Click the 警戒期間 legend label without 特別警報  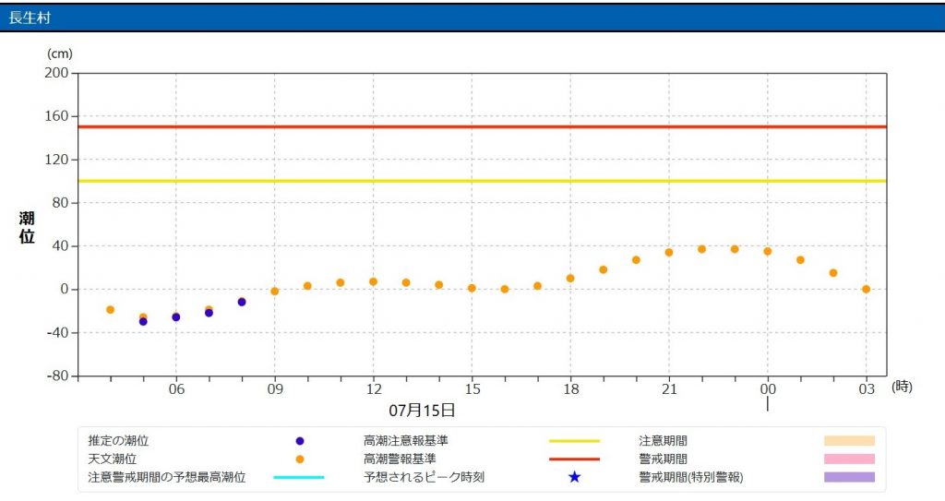(x=663, y=459)
